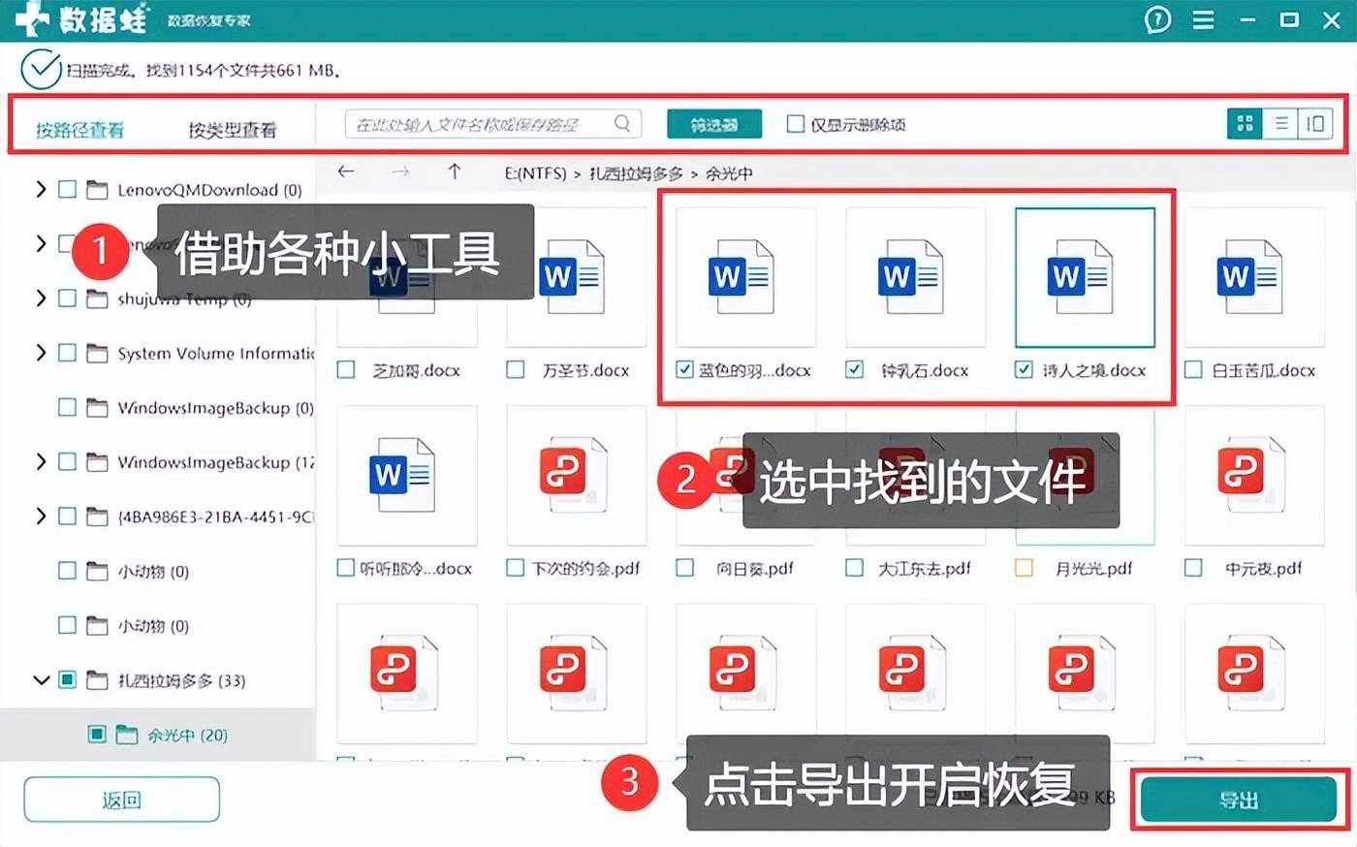
Task: Go back with the left arrow
Action: point(346,172)
